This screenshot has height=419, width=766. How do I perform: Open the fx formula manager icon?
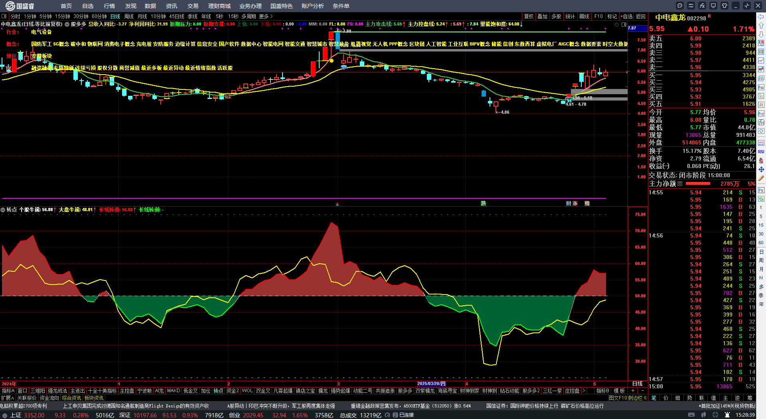702,6
